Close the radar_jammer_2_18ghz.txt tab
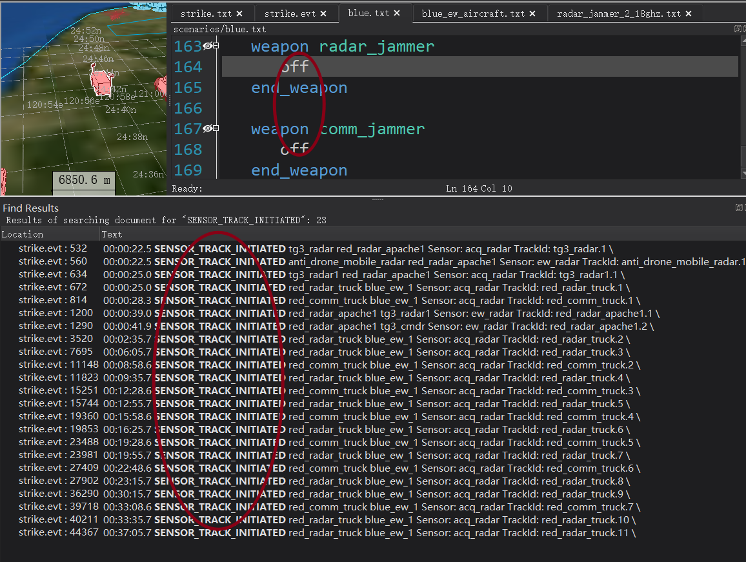This screenshot has width=746, height=562. (689, 14)
